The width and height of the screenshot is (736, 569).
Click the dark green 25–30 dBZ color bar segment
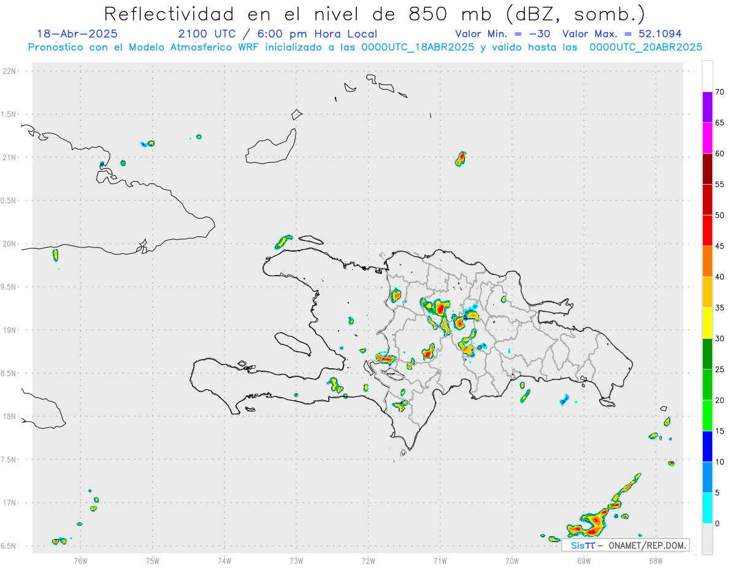[x=707, y=354]
